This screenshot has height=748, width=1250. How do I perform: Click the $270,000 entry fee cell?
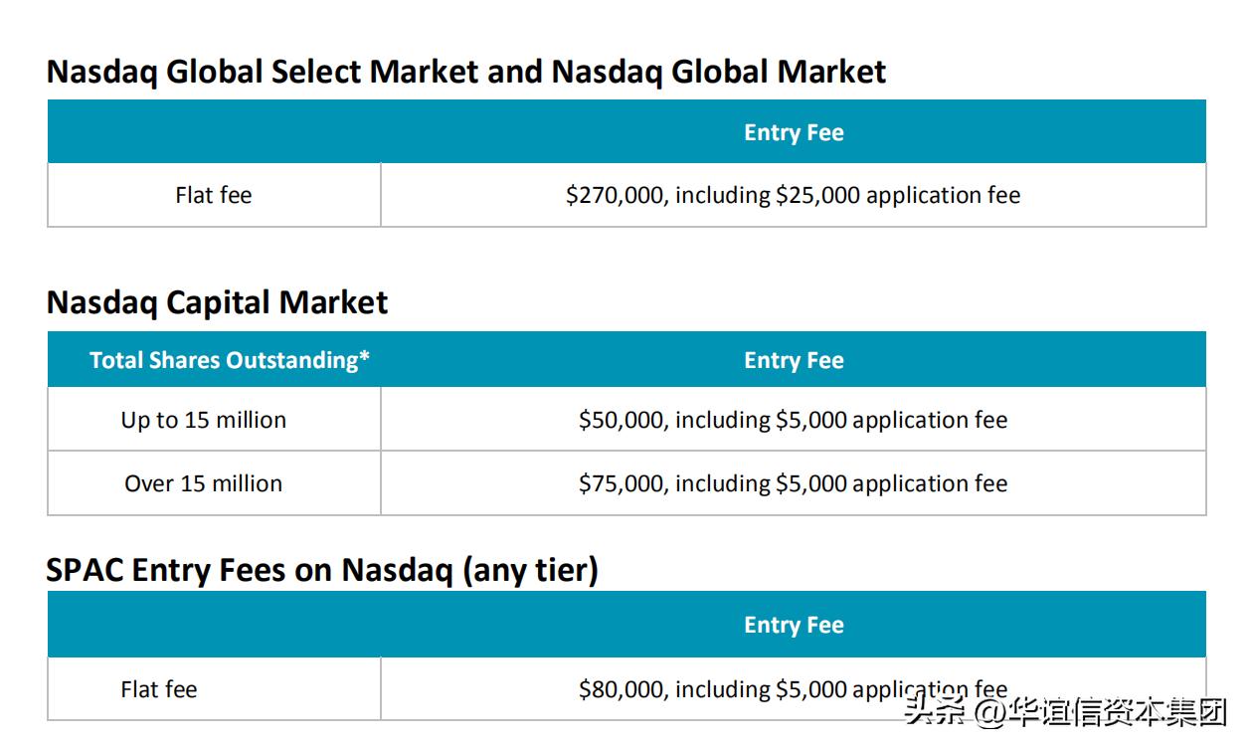(x=793, y=195)
